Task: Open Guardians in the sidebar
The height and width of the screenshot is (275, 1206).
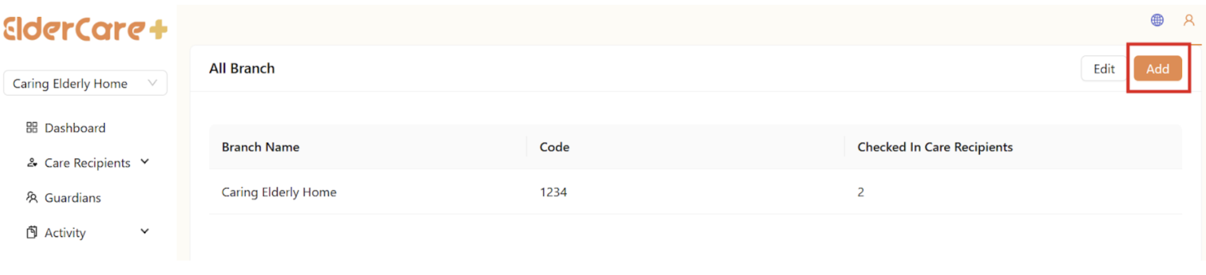Action: point(72,198)
